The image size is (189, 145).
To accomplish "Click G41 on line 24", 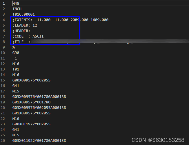I will (x=16, y=130).
